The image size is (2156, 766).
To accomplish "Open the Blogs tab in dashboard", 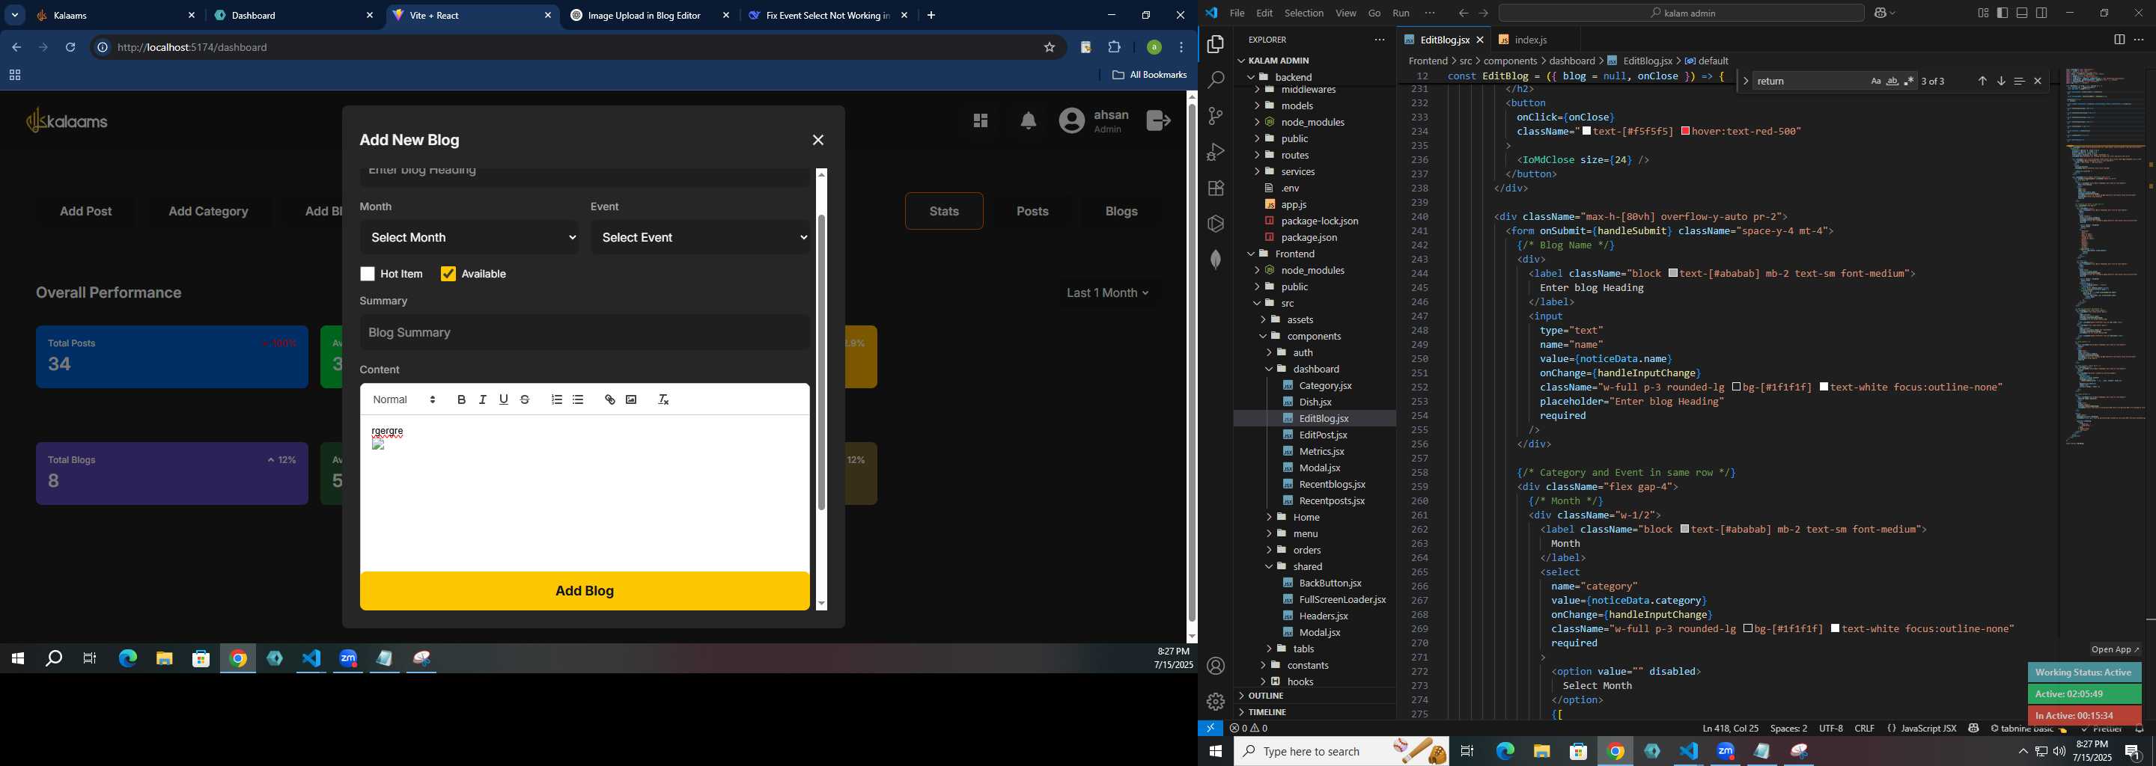I will click(1121, 212).
